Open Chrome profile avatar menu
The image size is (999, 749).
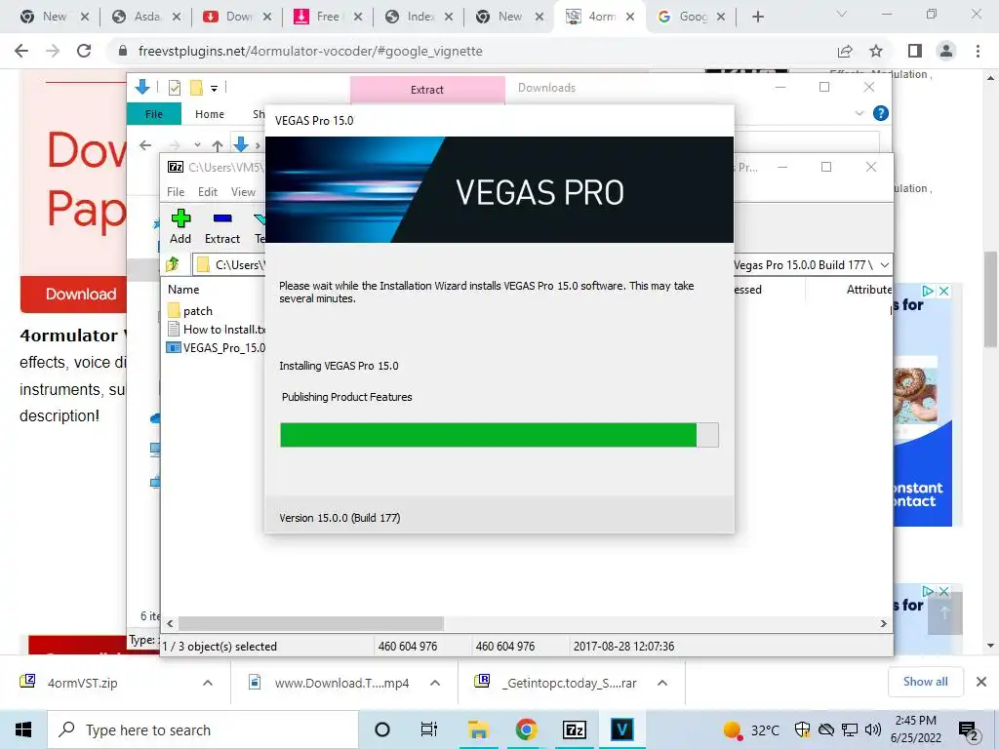click(x=946, y=51)
